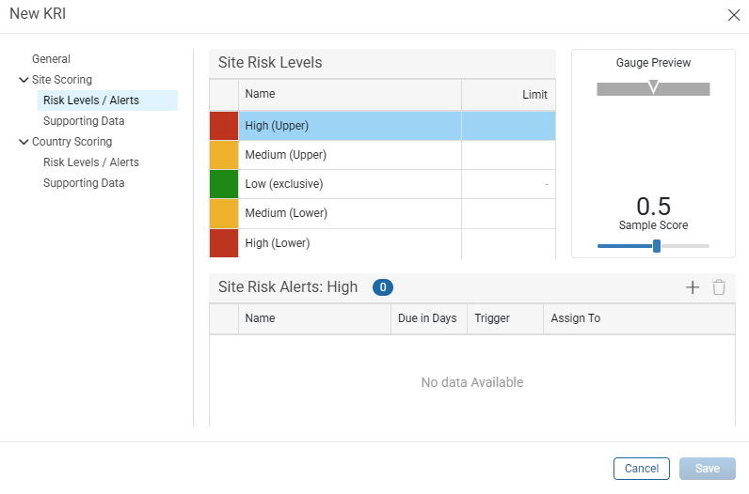Collapse the Country Scoring tree node
The width and height of the screenshot is (749, 494).
point(24,142)
